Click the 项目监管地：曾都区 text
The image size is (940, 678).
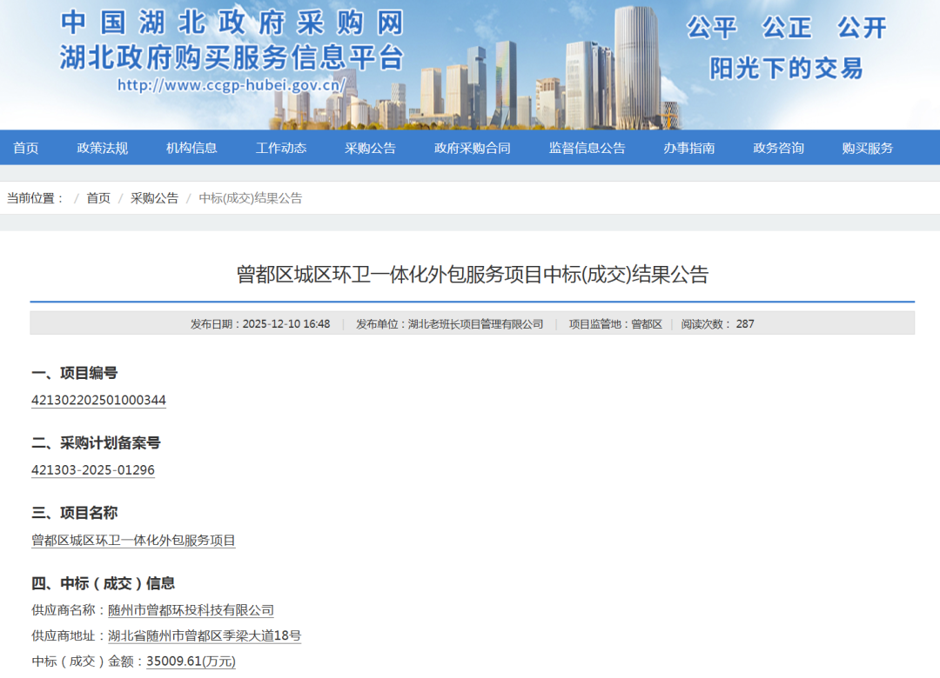[615, 324]
